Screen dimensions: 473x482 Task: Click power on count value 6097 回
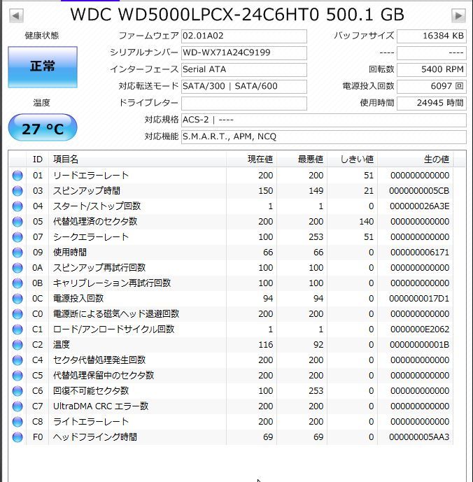(432, 86)
